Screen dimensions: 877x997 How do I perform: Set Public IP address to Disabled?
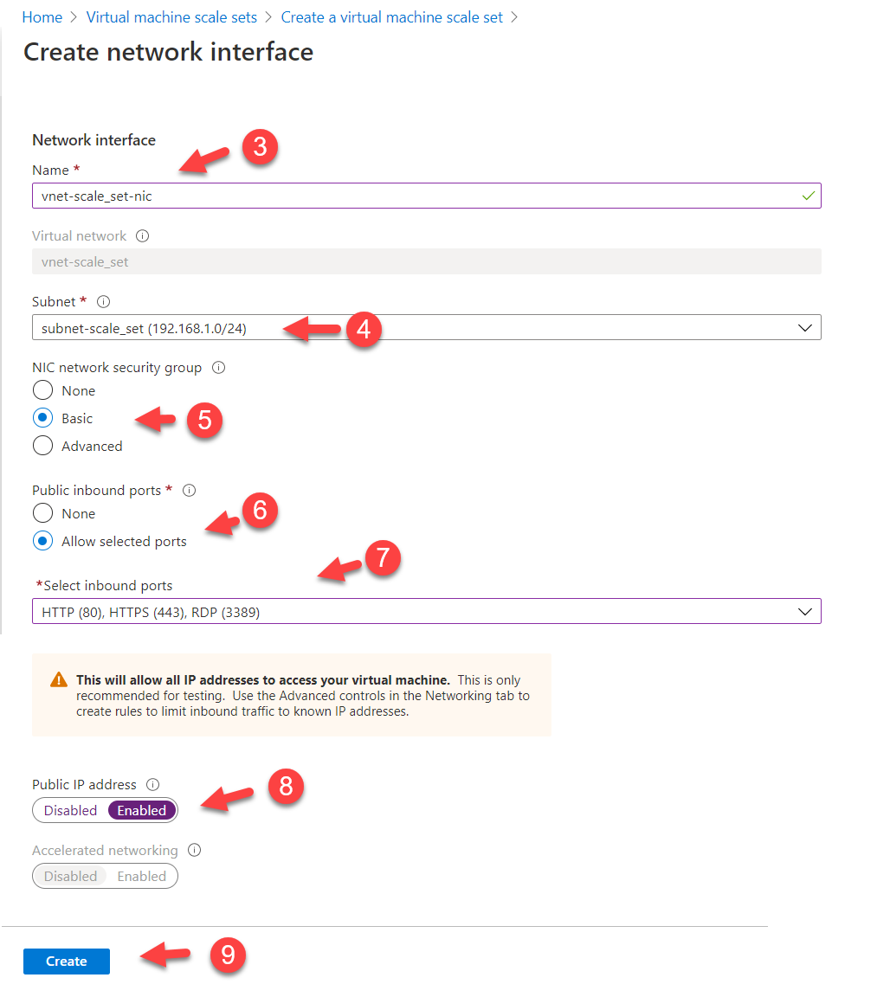(71, 811)
